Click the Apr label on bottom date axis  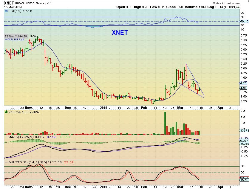pyautogui.click(x=220, y=187)
